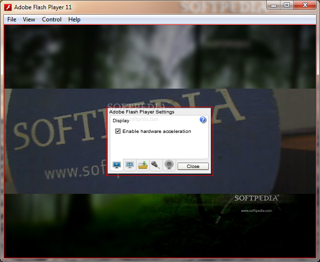Select the Microphone settings tab icon
Image resolution: width=320 pixels, height=262 pixels.
coord(156,165)
